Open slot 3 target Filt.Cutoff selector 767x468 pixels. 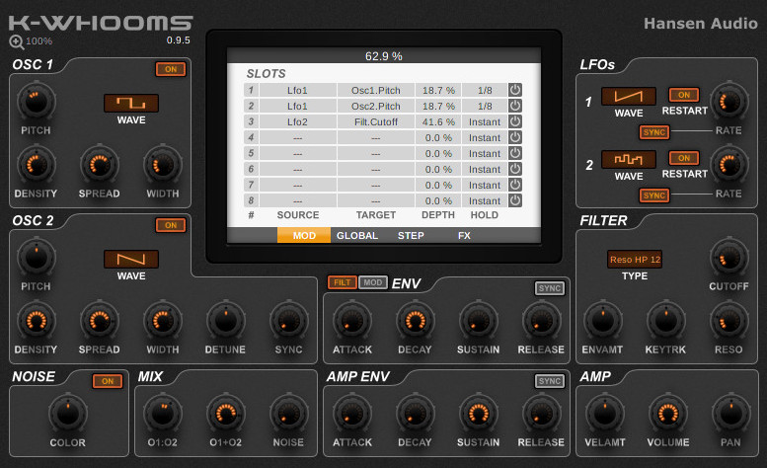coord(376,121)
